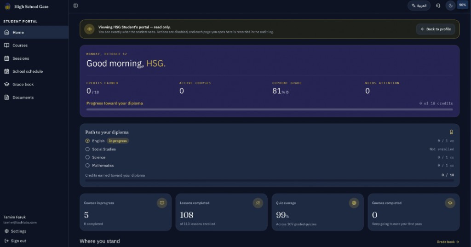Switch language to العربية

pyautogui.click(x=419, y=6)
